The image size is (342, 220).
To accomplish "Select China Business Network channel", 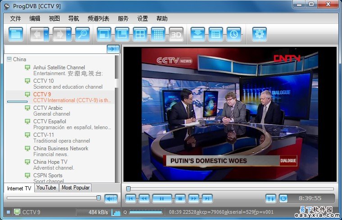I will (60, 148).
